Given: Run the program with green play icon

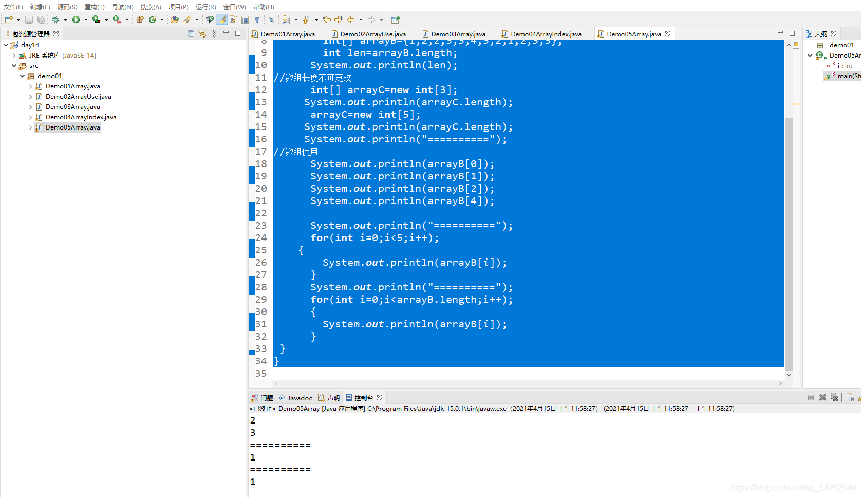Looking at the screenshot, I should pyautogui.click(x=76, y=20).
